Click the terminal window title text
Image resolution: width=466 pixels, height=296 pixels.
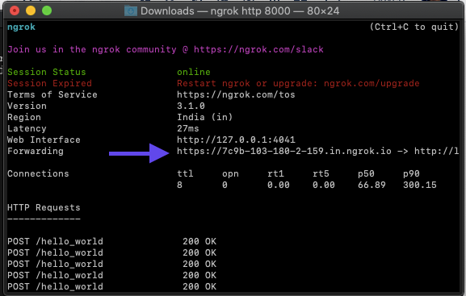pyautogui.click(x=240, y=11)
